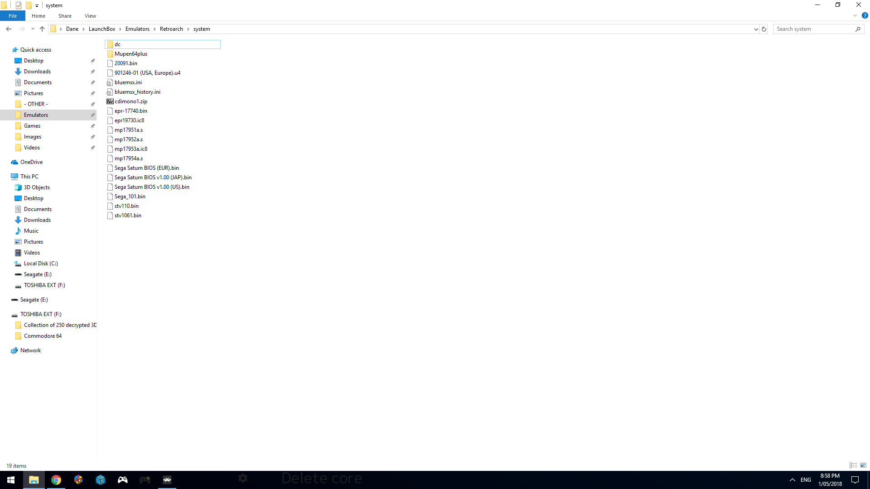The height and width of the screenshot is (489, 870).
Task: Customize Quick Access Toolbar dropdown
Action: (37, 6)
